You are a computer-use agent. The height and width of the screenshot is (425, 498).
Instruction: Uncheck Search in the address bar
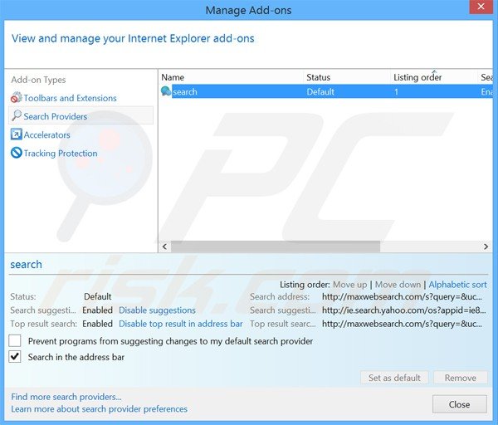point(15,356)
